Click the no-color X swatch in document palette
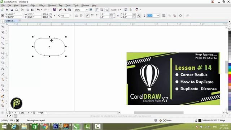 click(16, 116)
